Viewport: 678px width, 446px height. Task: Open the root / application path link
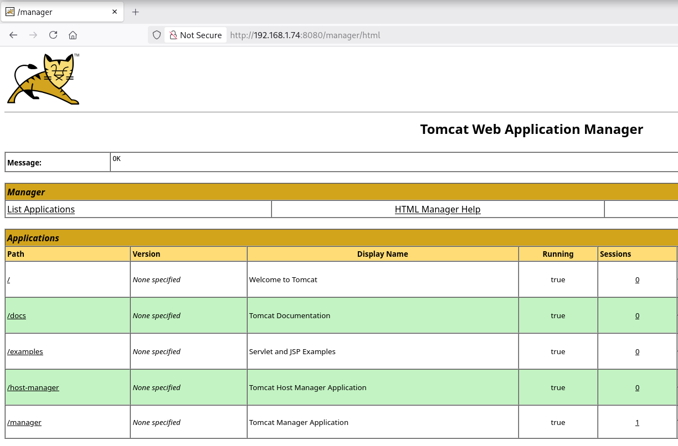(x=9, y=279)
